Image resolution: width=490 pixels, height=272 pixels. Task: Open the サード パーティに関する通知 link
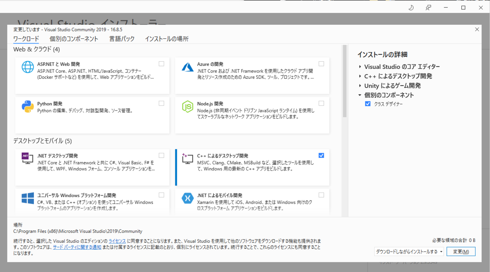[77, 247]
